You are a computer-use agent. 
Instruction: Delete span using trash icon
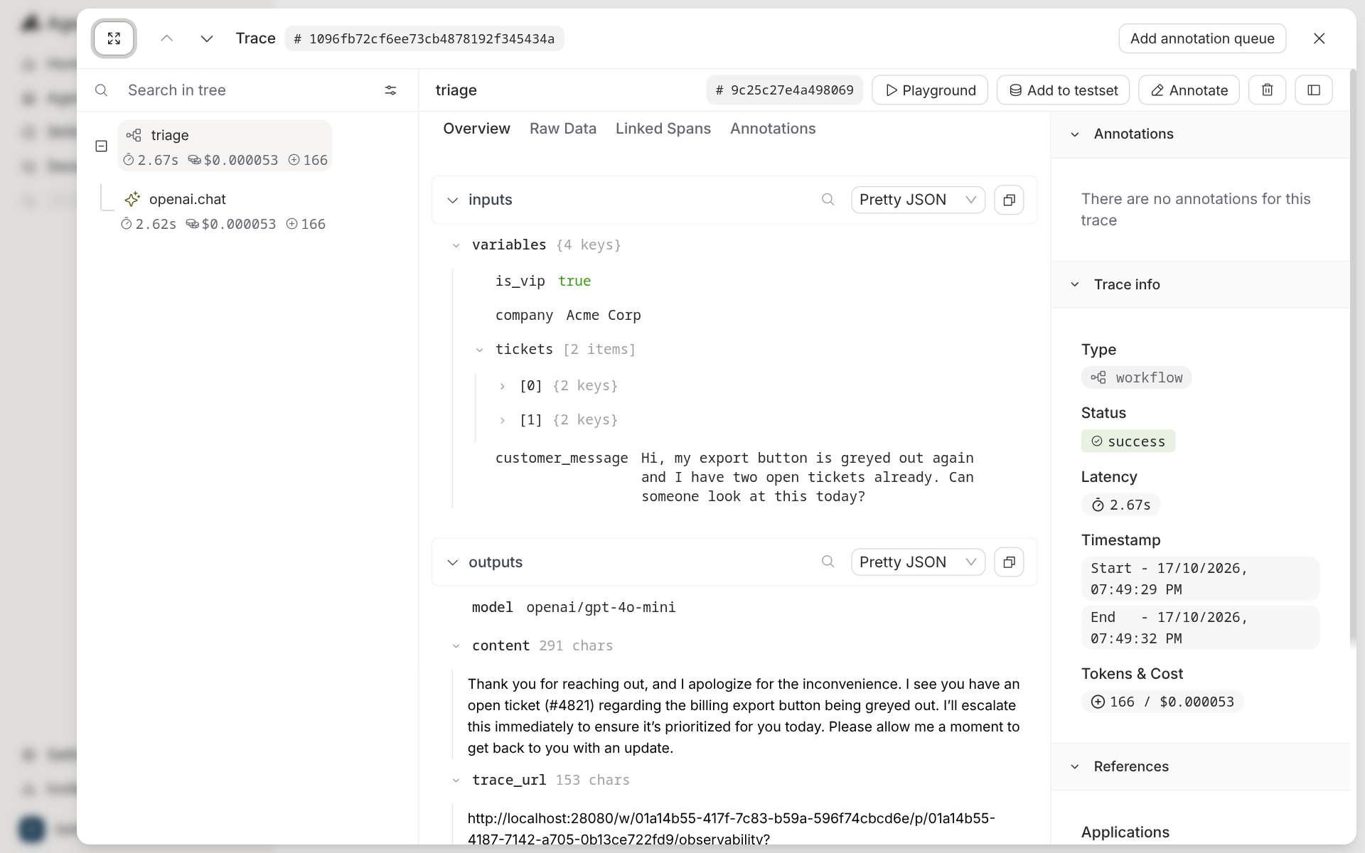click(1267, 90)
